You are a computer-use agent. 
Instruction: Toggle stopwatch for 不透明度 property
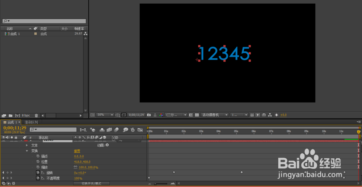(38, 178)
